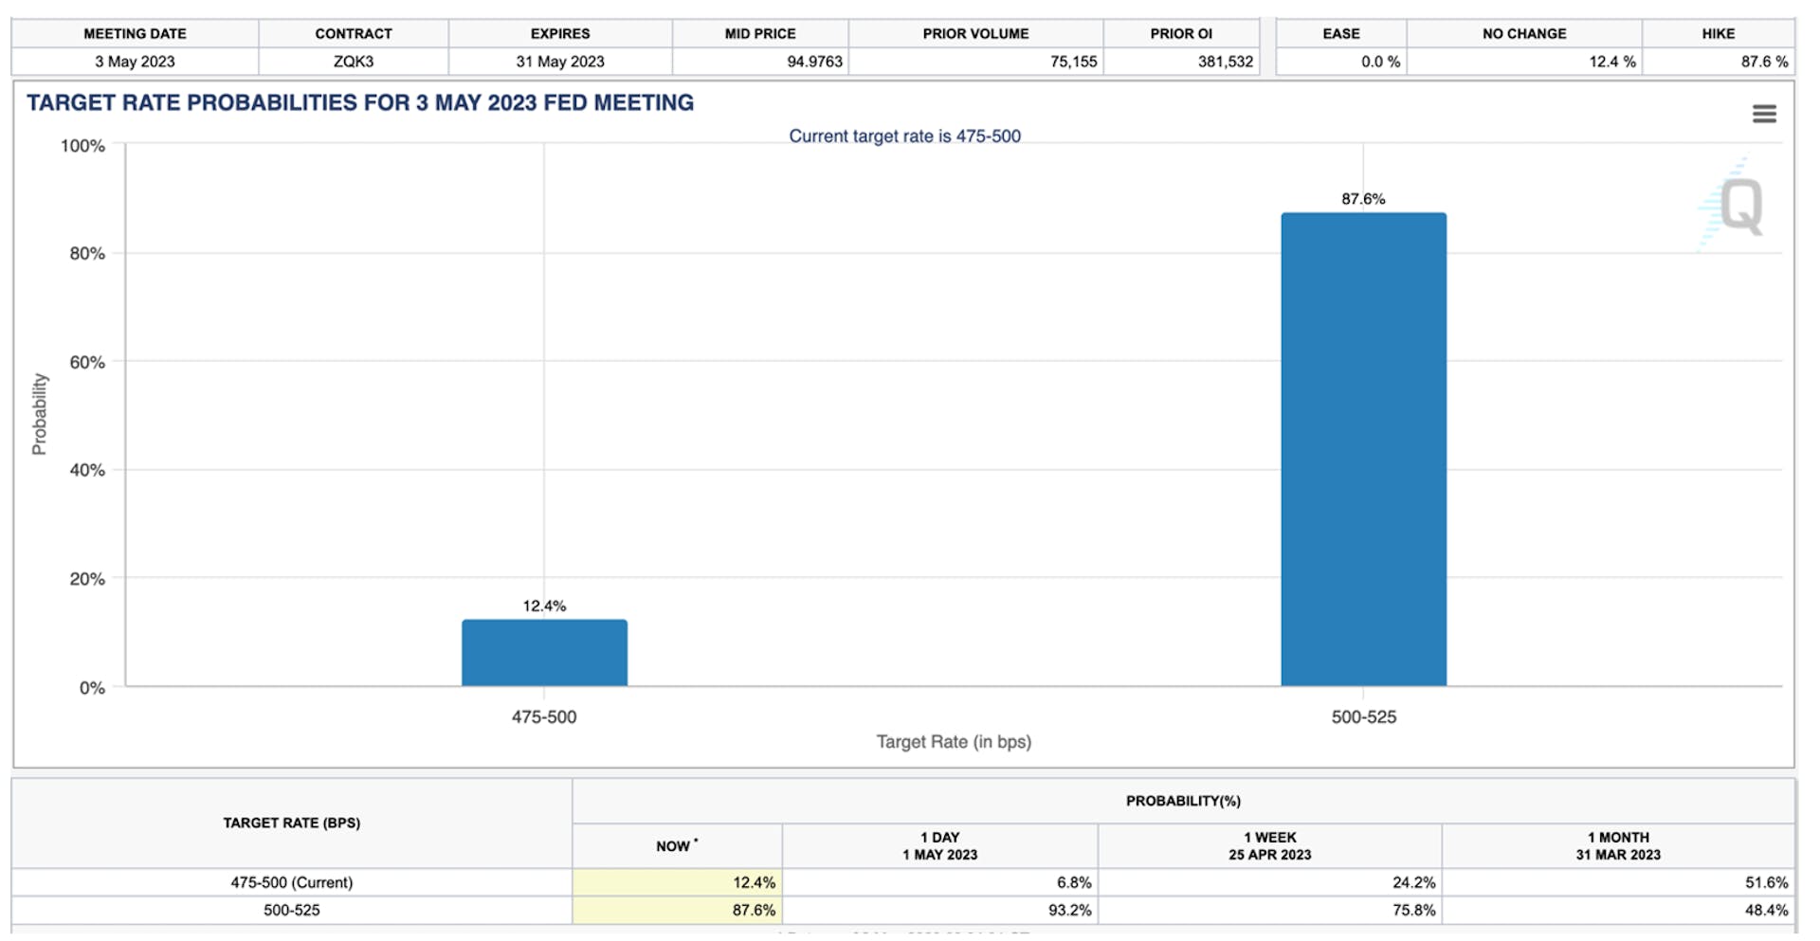Screen dimensions: 1820x941
Task: Open the chart hamburger menu icon
Action: (1764, 114)
